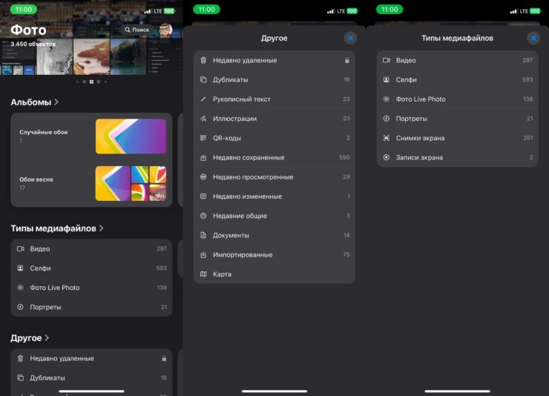Tap the Снимки экрана icon
Viewport: 549px width, 396px height.
(x=387, y=138)
